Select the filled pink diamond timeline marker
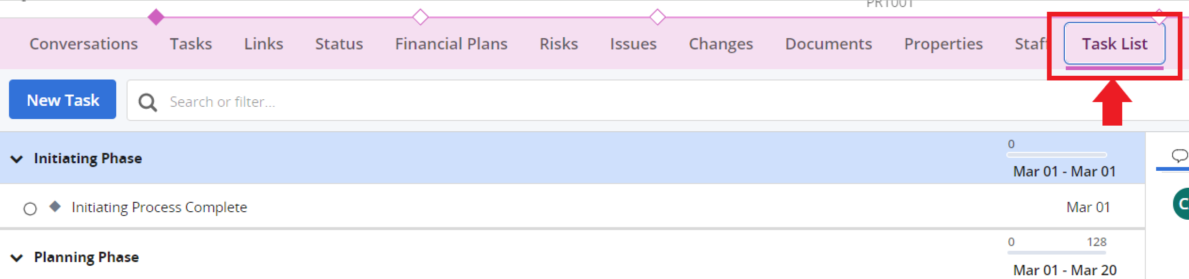Viewport: 1189px width, 279px height. pos(156,17)
